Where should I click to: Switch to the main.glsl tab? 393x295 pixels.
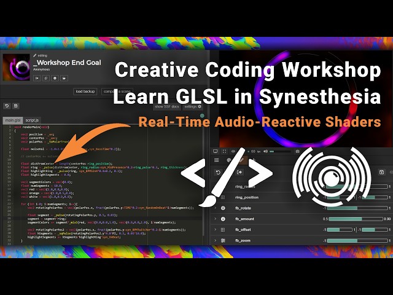13,120
